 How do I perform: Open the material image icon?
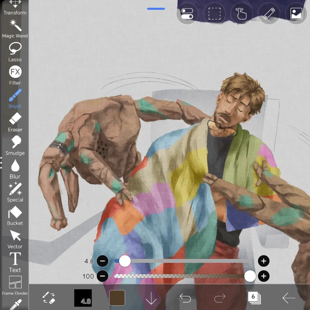[296, 14]
